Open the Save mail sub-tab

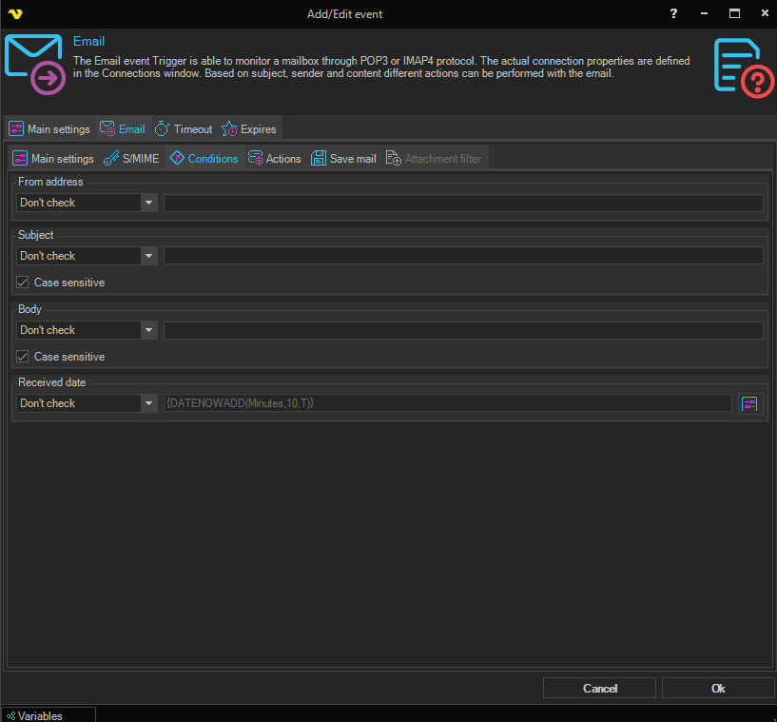tap(343, 159)
